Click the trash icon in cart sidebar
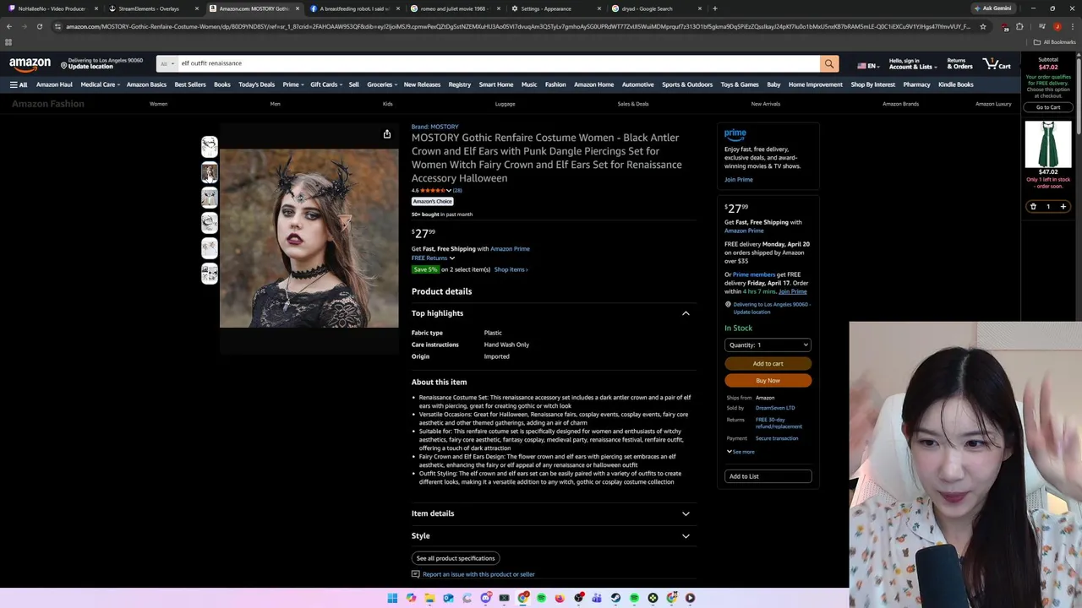Image resolution: width=1082 pixels, height=608 pixels. (1033, 206)
